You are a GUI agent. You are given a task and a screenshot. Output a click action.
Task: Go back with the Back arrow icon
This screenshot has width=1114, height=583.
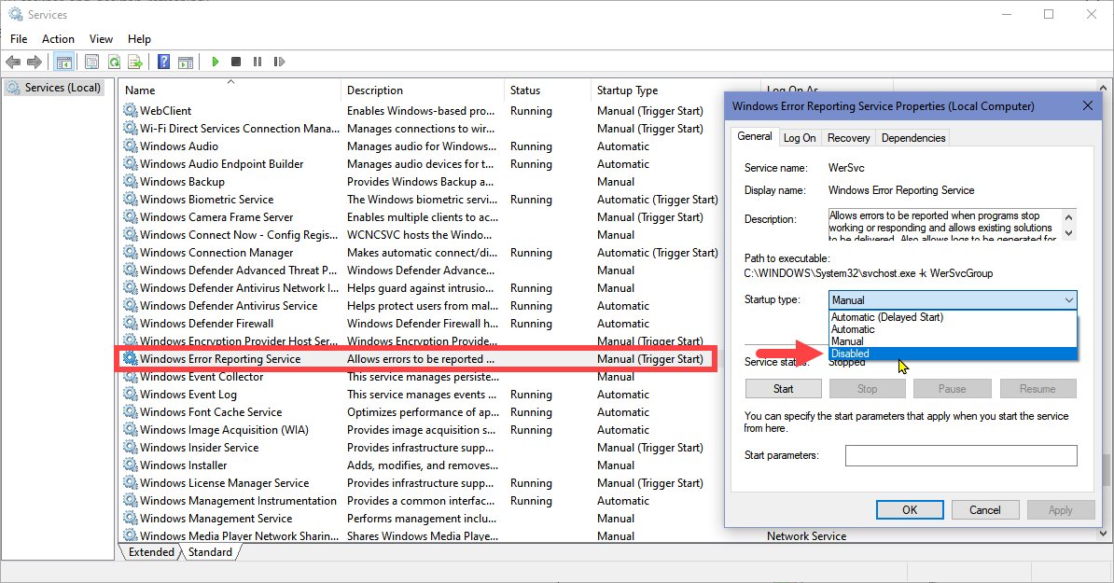coord(13,62)
